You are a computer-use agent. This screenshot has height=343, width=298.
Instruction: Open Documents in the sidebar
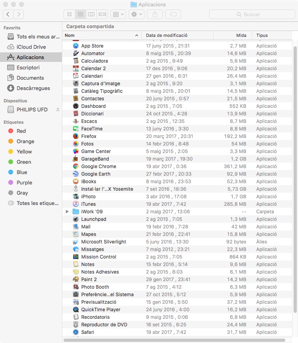[31, 78]
